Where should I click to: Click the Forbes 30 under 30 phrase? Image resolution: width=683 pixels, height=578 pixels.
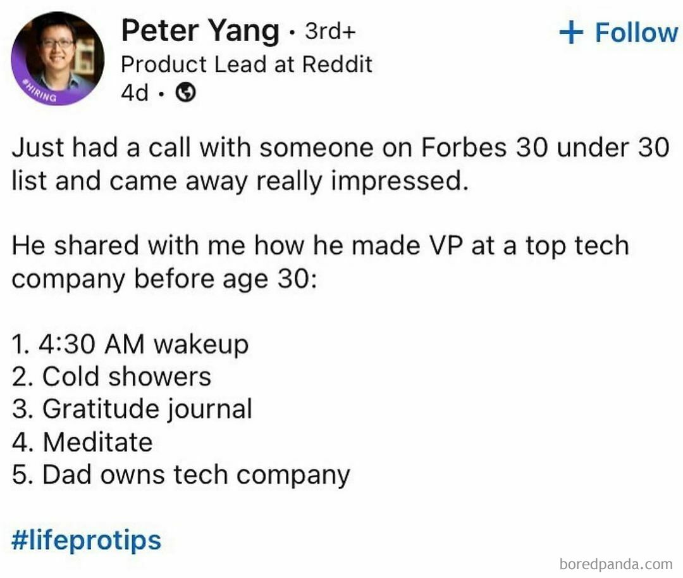[545, 148]
